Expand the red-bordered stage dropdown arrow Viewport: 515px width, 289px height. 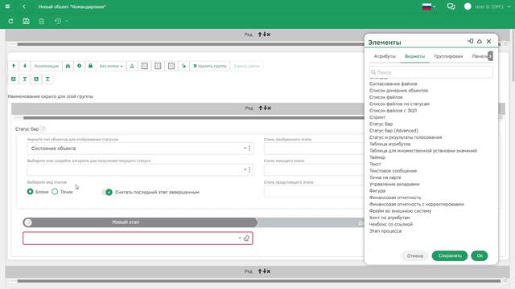[240, 238]
